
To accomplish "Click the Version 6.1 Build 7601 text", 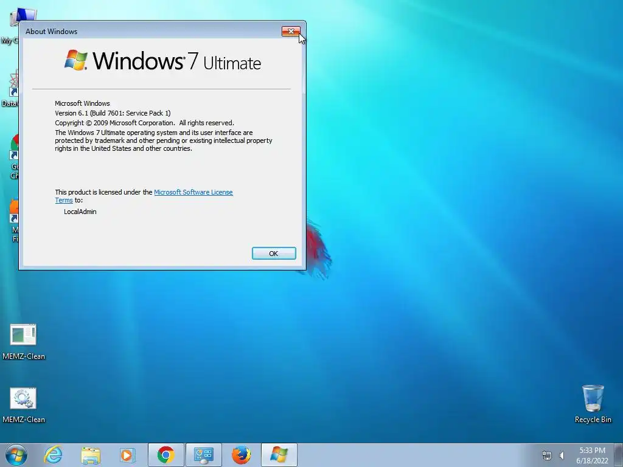I will click(113, 113).
